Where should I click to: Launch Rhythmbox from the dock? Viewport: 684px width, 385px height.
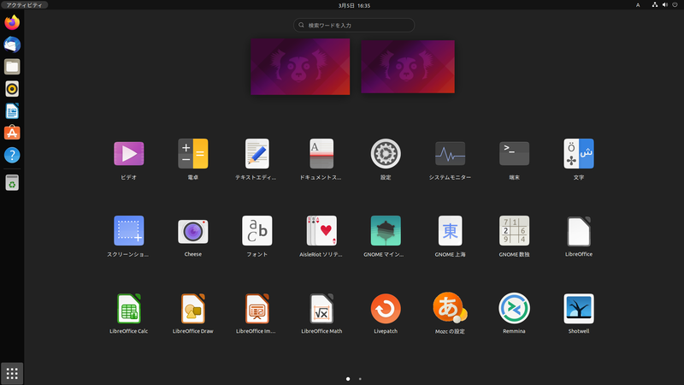pyautogui.click(x=12, y=89)
